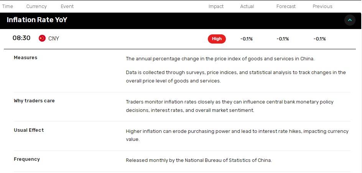Click the Actual value -0.1%
Screen dimensions: 362x173
247,39
